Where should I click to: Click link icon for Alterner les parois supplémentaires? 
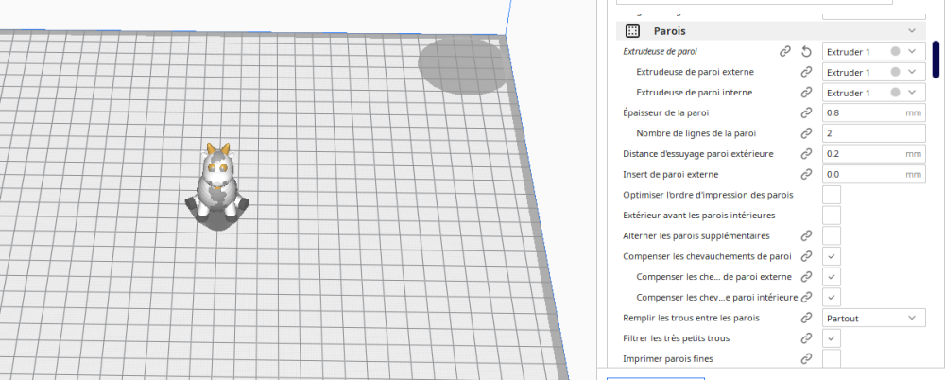coord(806,235)
